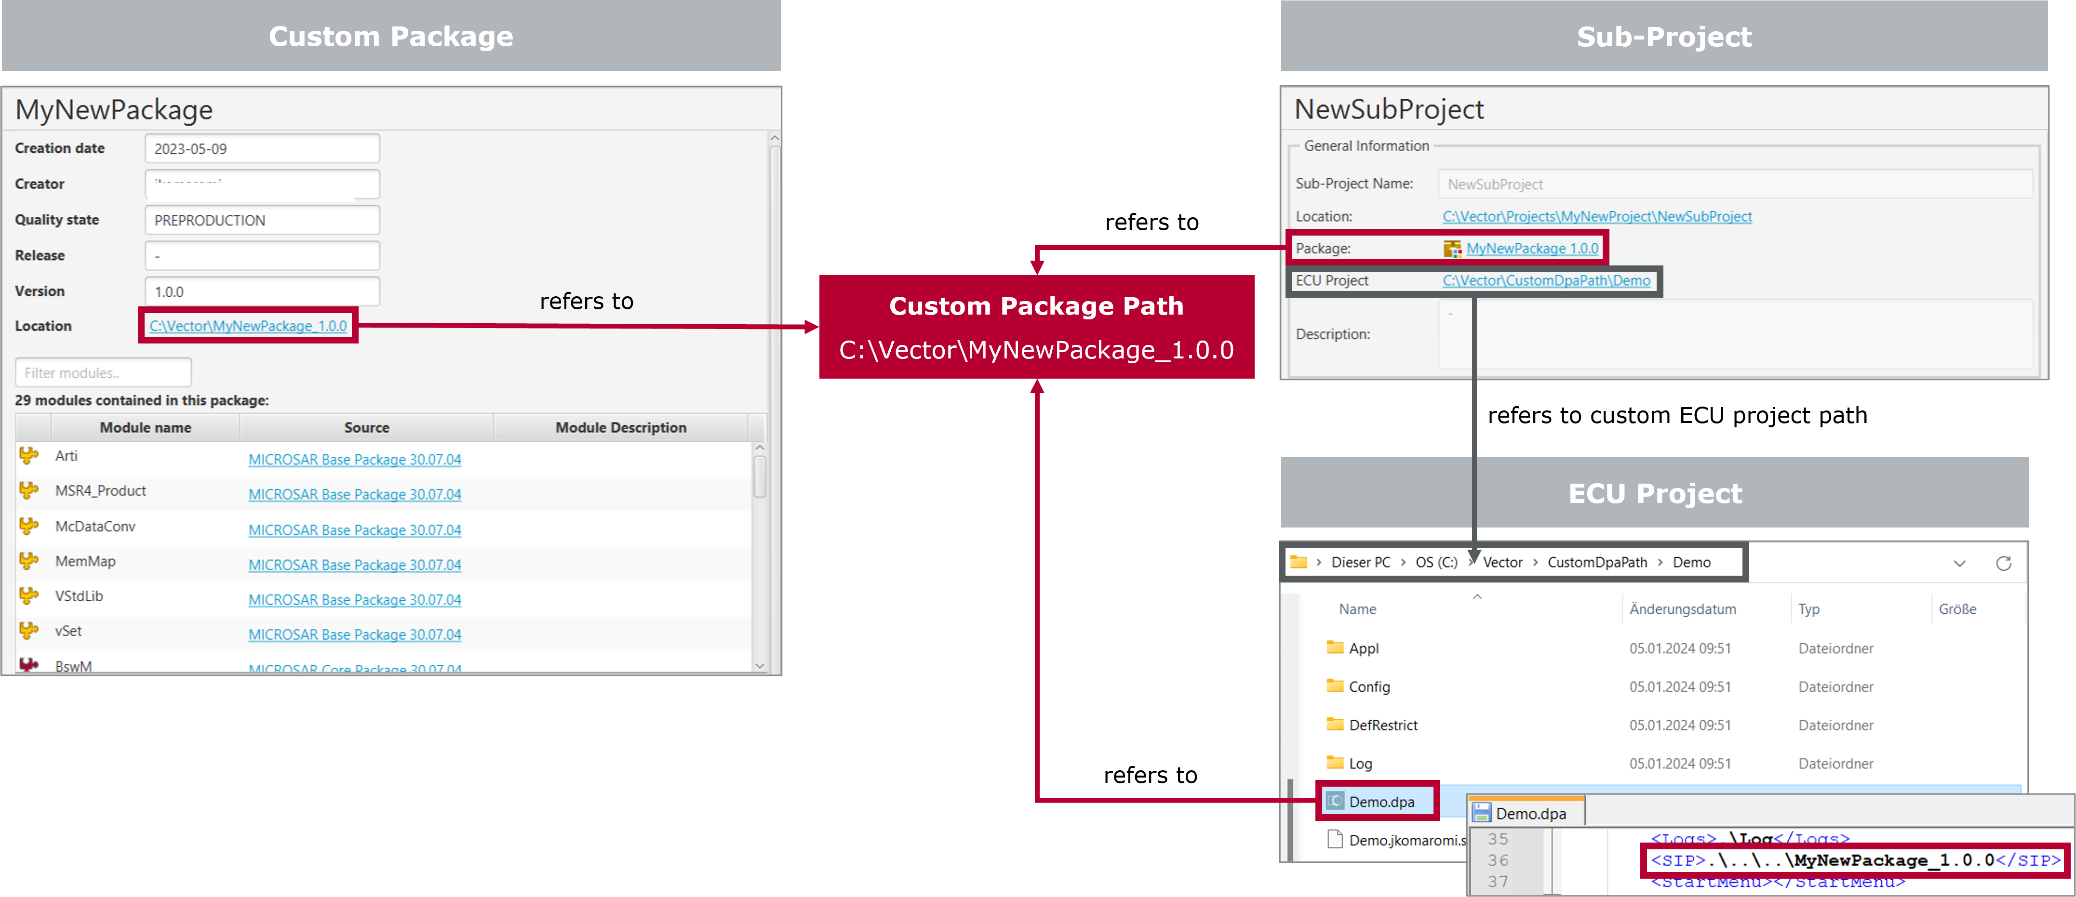This screenshot has height=897, width=2076.
Task: Click the OS (C:) breadcrumb
Action: [1436, 562]
